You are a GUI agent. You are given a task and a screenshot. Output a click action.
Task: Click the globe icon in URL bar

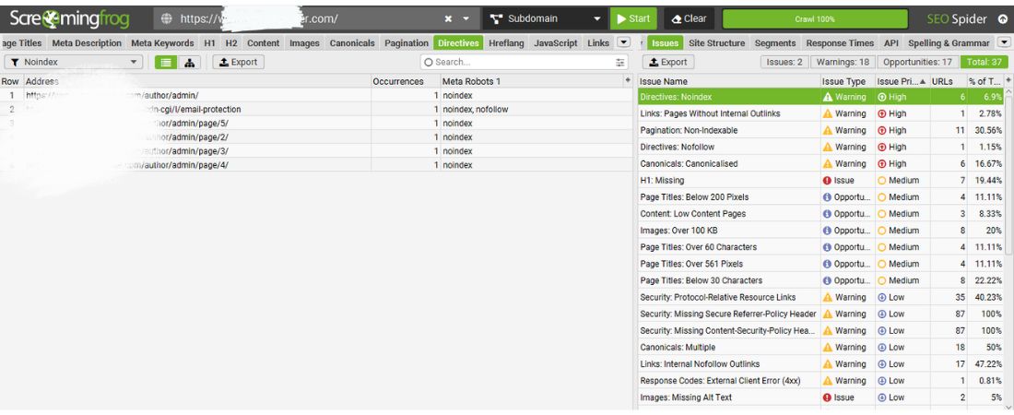point(167,18)
